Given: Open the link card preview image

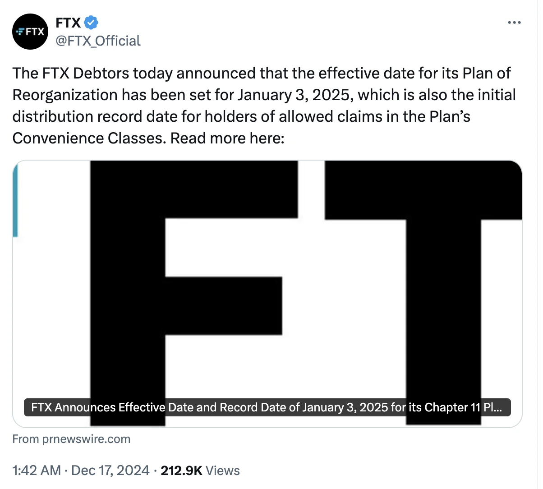Looking at the screenshot, I should [267, 294].
